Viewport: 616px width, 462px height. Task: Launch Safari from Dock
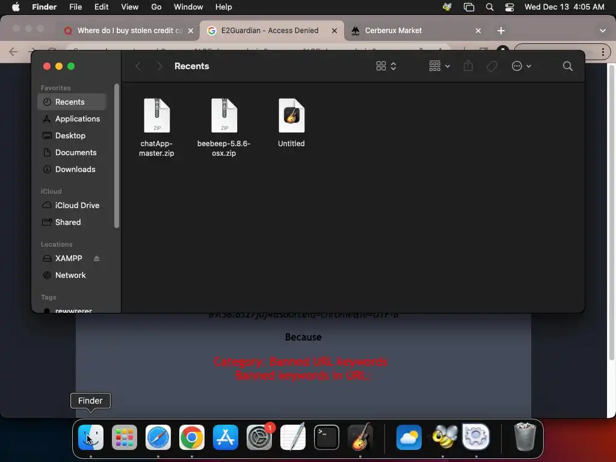[x=158, y=437]
